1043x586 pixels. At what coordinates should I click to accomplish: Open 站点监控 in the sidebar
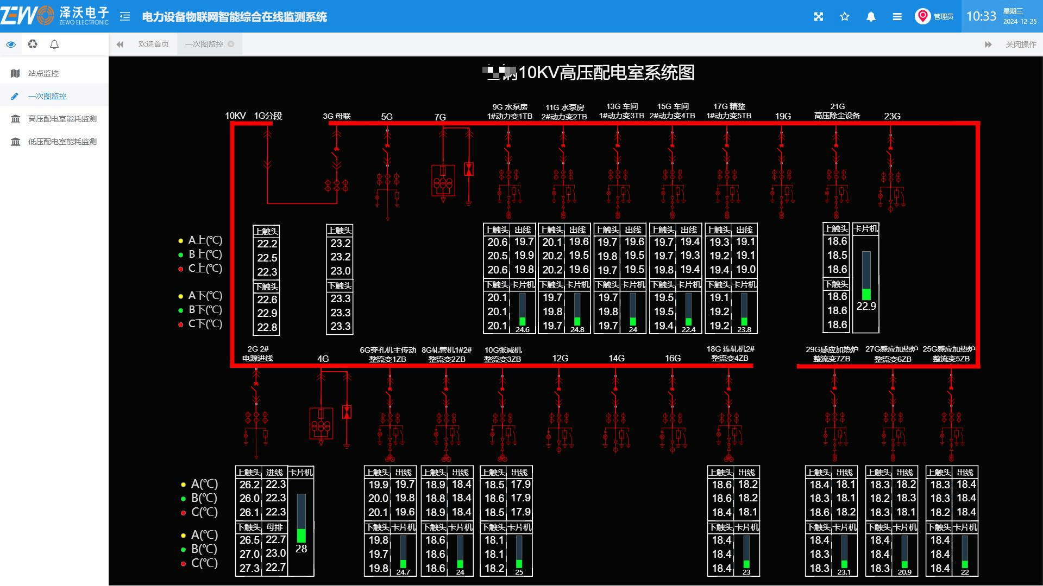tap(43, 73)
